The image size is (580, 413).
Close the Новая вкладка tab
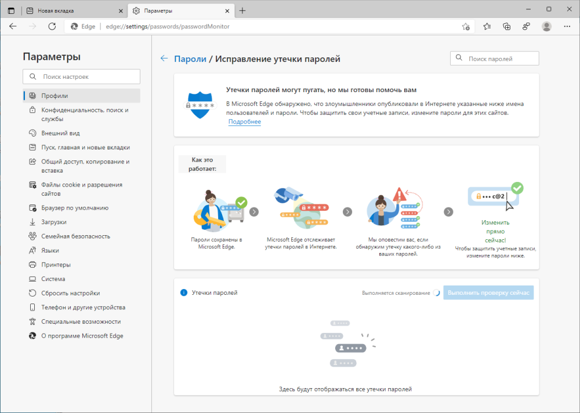coord(121,11)
